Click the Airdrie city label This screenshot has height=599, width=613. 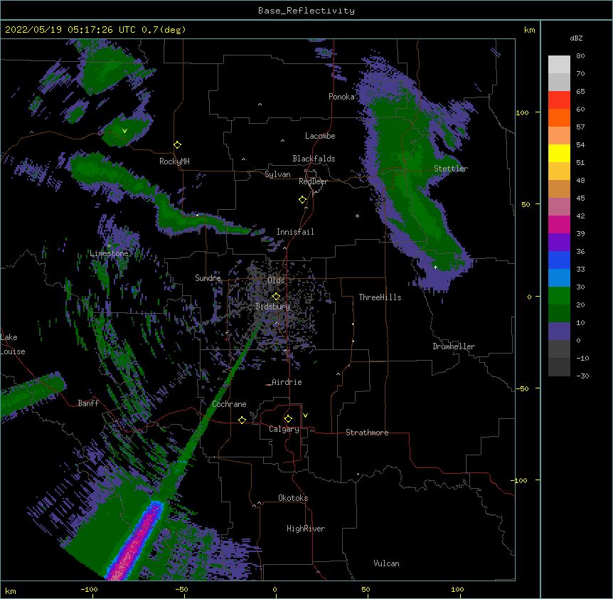point(287,382)
